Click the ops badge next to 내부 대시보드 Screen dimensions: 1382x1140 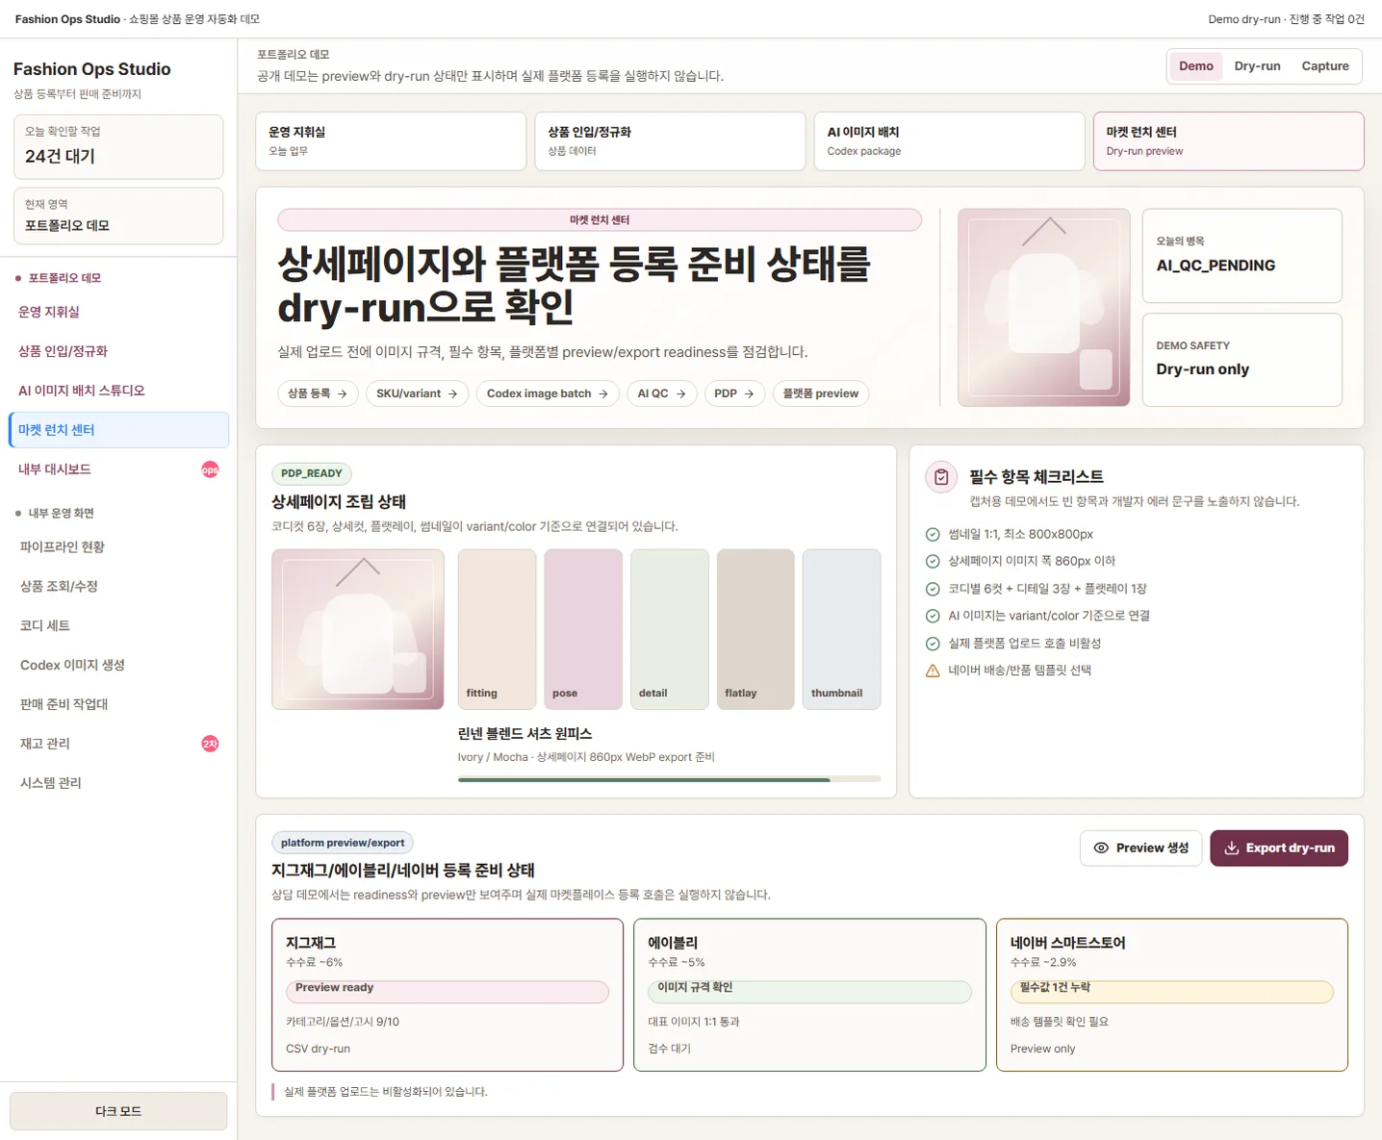click(210, 469)
